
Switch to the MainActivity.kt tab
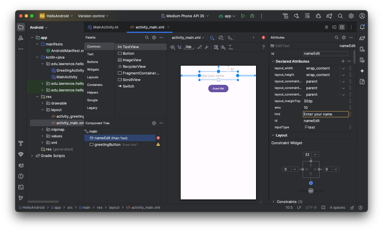pos(103,27)
